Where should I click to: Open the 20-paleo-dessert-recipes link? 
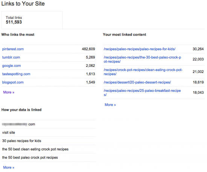click(x=137, y=82)
